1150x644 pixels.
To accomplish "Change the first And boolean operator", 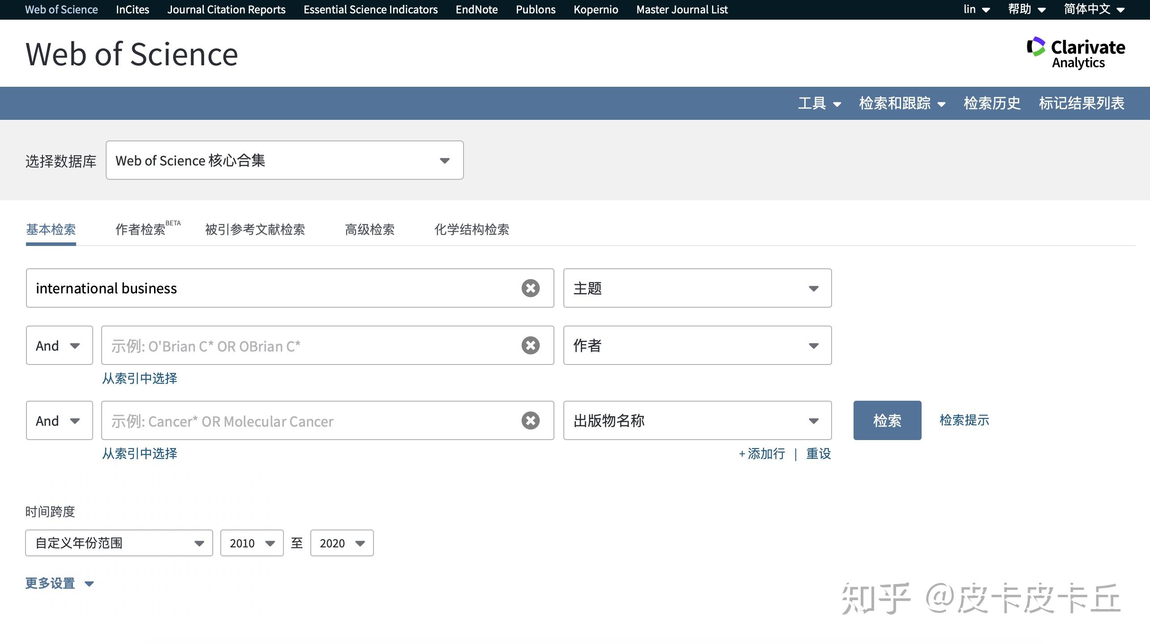I will click(59, 345).
